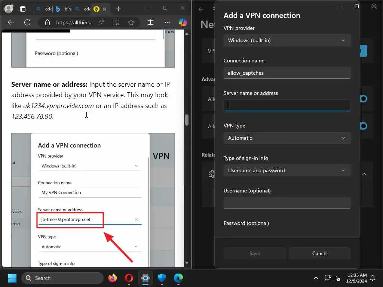
Task: Switch to the third 'adc' search tab
Action: [x=83, y=9]
